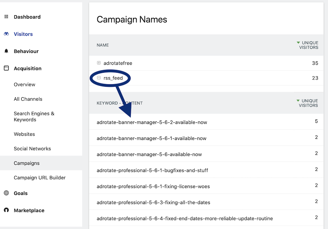Expand the adrotatefree campaign row

tap(99, 63)
